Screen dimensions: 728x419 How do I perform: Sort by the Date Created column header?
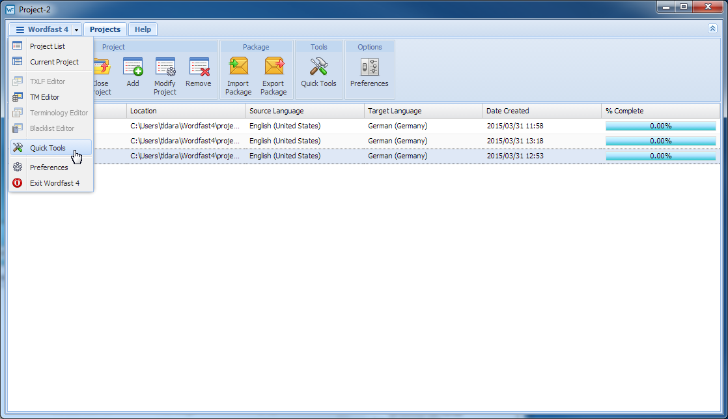542,111
